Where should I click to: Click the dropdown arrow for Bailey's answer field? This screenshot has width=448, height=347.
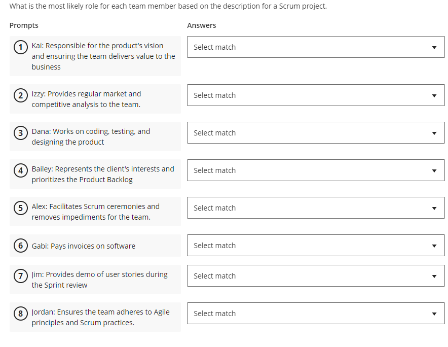click(434, 170)
